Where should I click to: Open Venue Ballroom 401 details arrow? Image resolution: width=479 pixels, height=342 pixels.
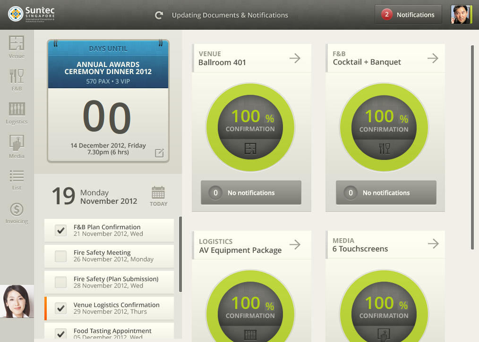tap(295, 58)
